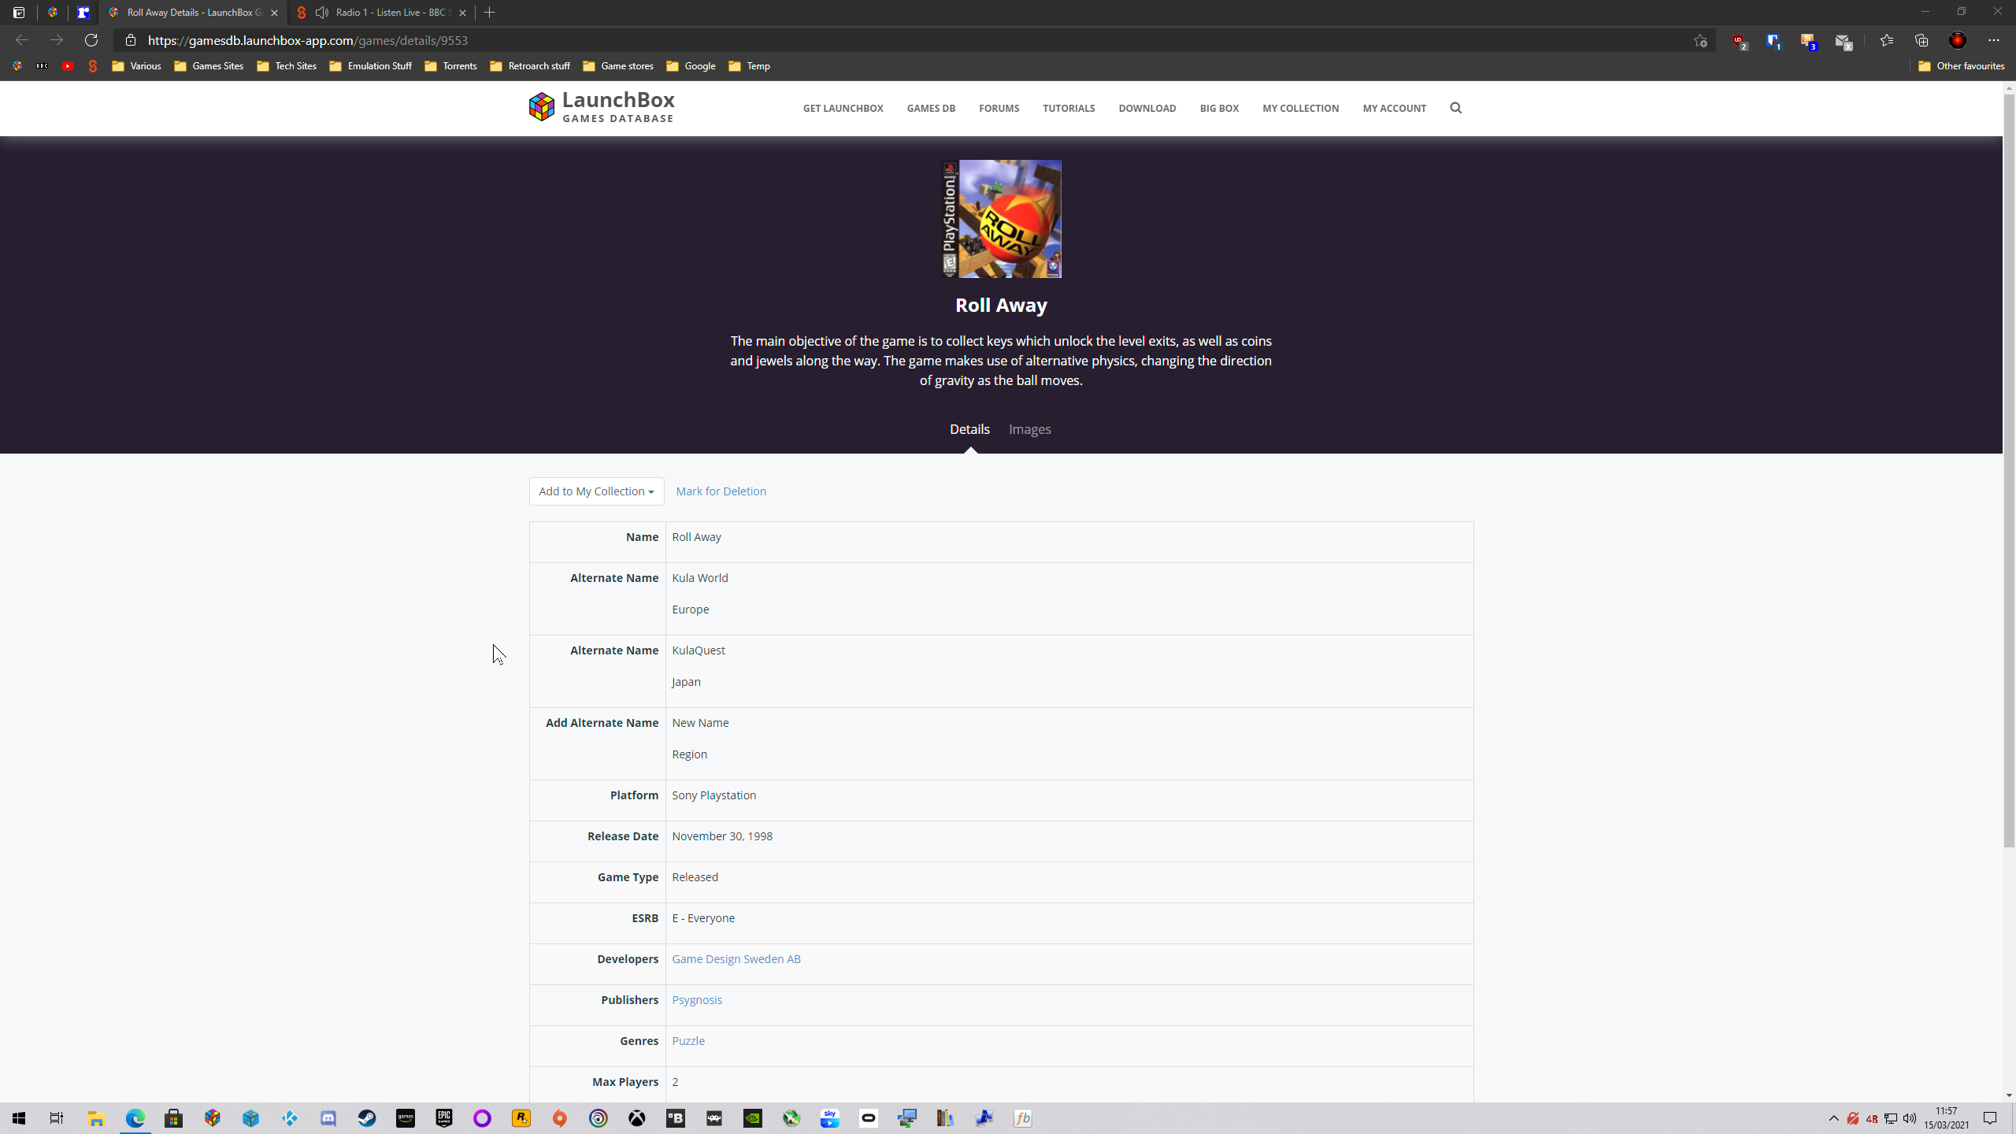Click the RSS feed extension icon
This screenshot has width=2016, height=1134.
(x=1808, y=41)
